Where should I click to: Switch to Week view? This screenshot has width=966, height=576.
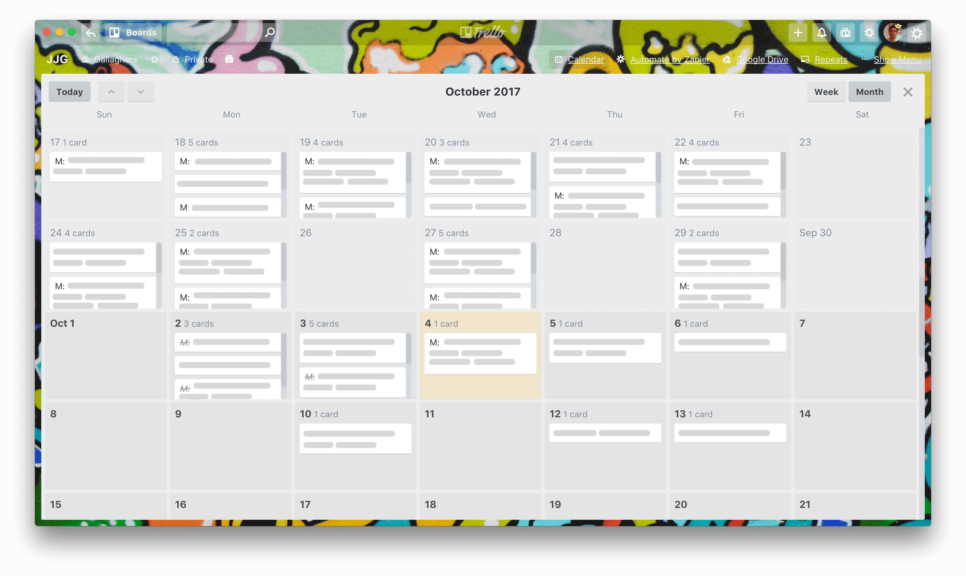point(826,91)
